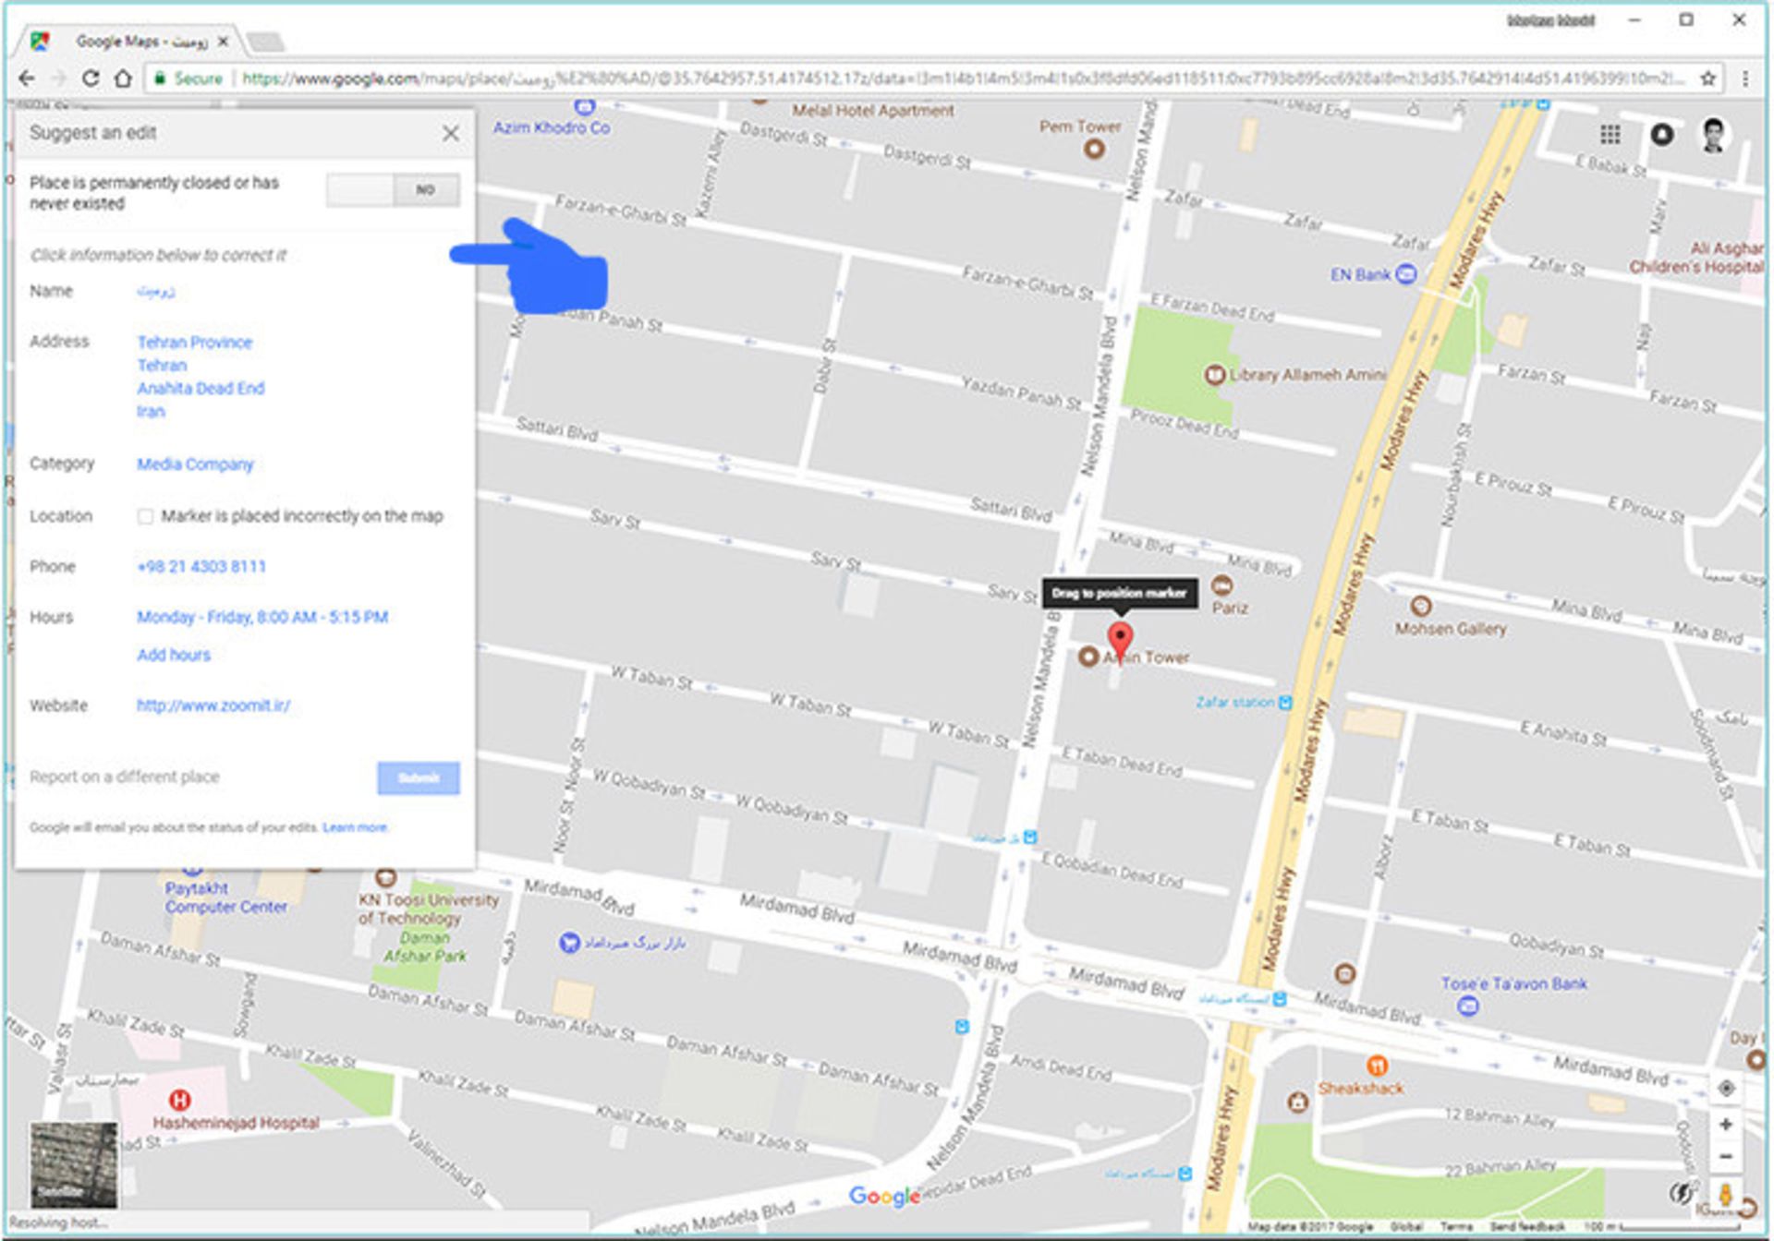This screenshot has width=1774, height=1241.
Task: Select the Google Maps tab
Action: tap(129, 42)
